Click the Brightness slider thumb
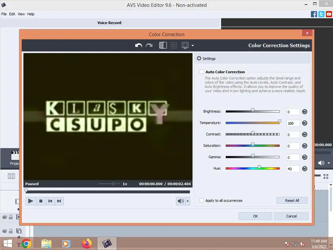333x250 pixels. [x=253, y=110]
